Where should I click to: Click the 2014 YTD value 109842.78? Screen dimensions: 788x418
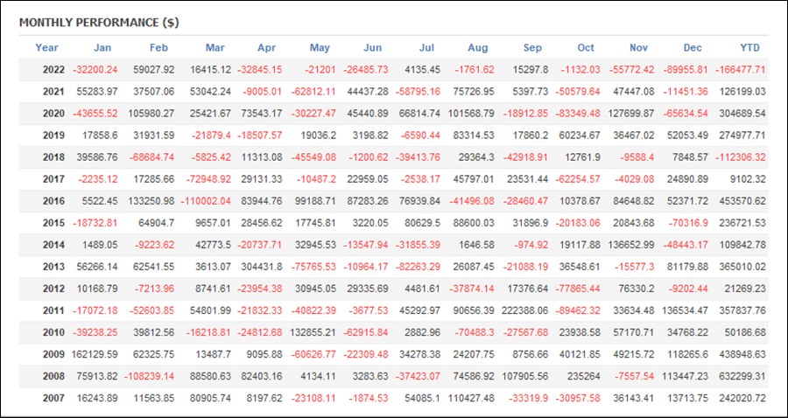pyautogui.click(x=742, y=245)
